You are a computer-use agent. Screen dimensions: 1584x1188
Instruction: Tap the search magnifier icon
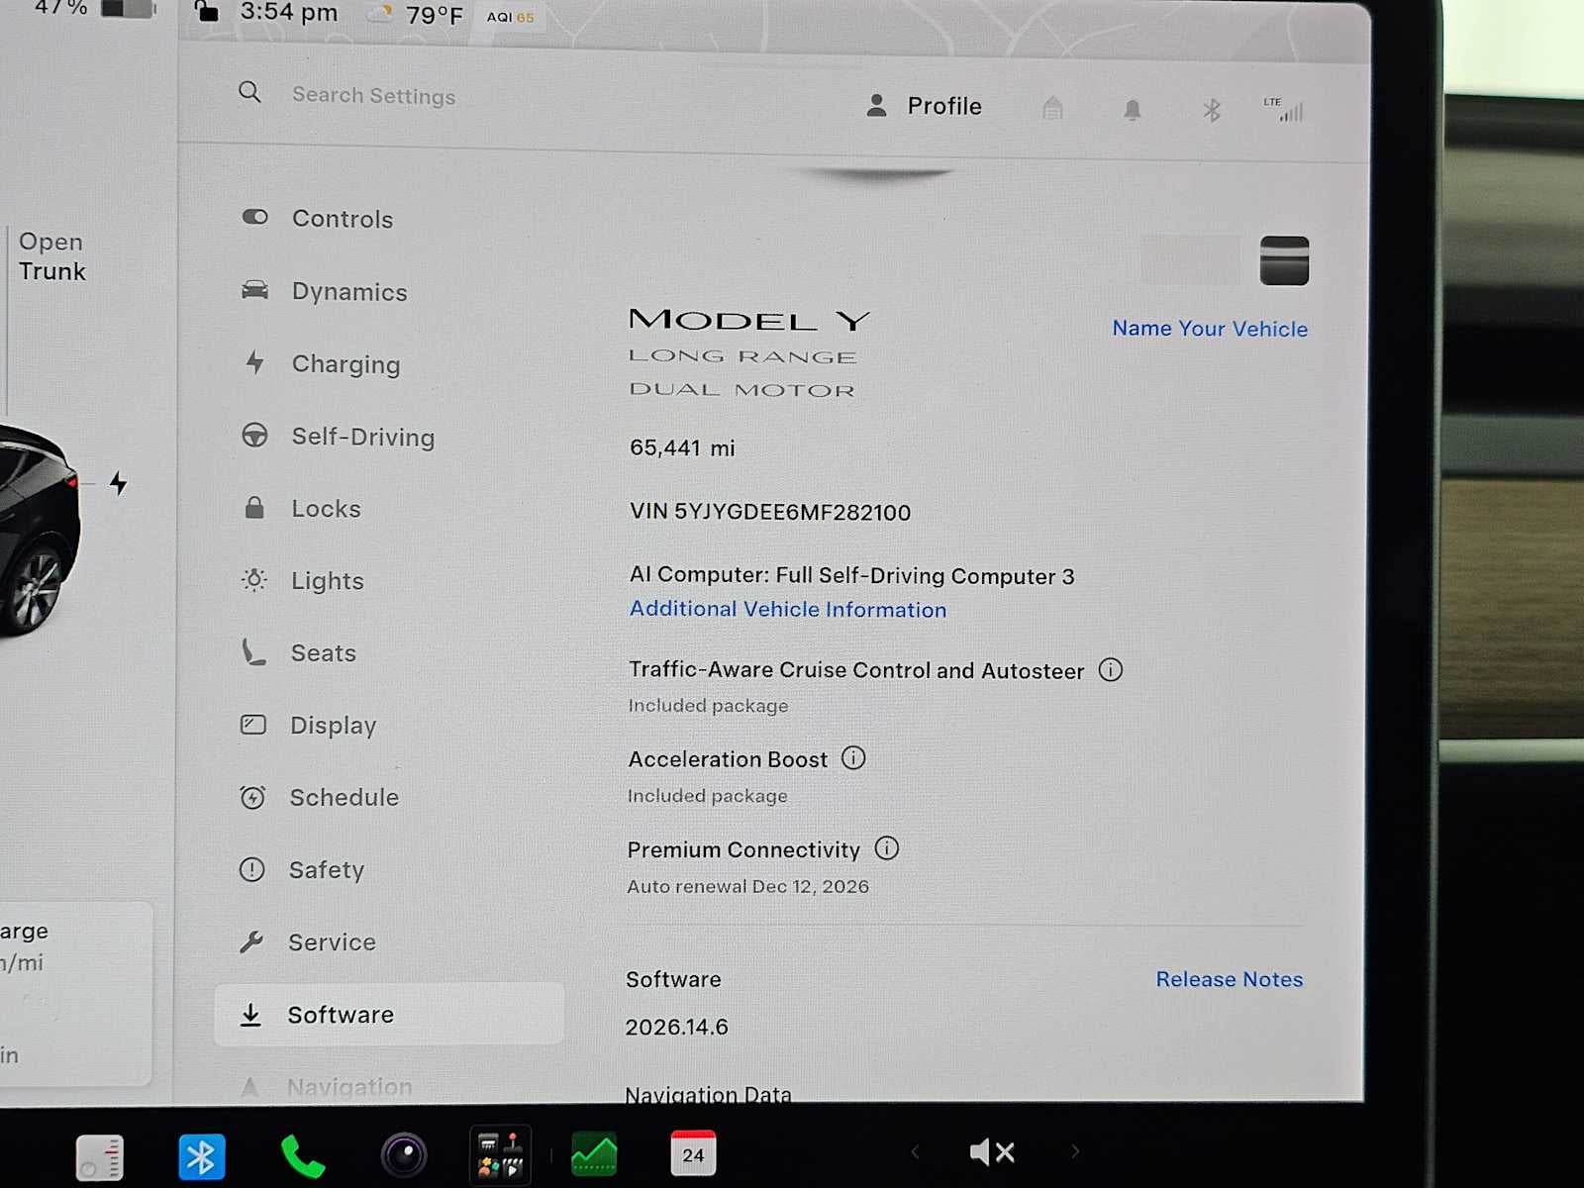click(250, 93)
